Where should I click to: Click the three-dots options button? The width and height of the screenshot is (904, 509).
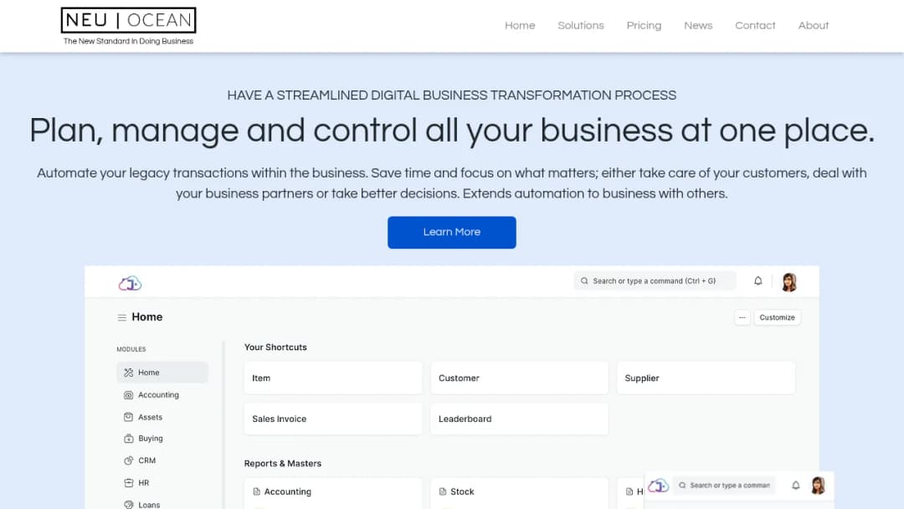pos(742,317)
